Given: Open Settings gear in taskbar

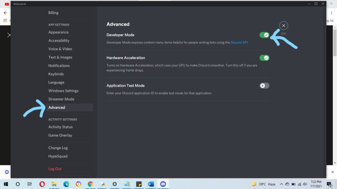Looking at the screenshot, I should [115, 184].
